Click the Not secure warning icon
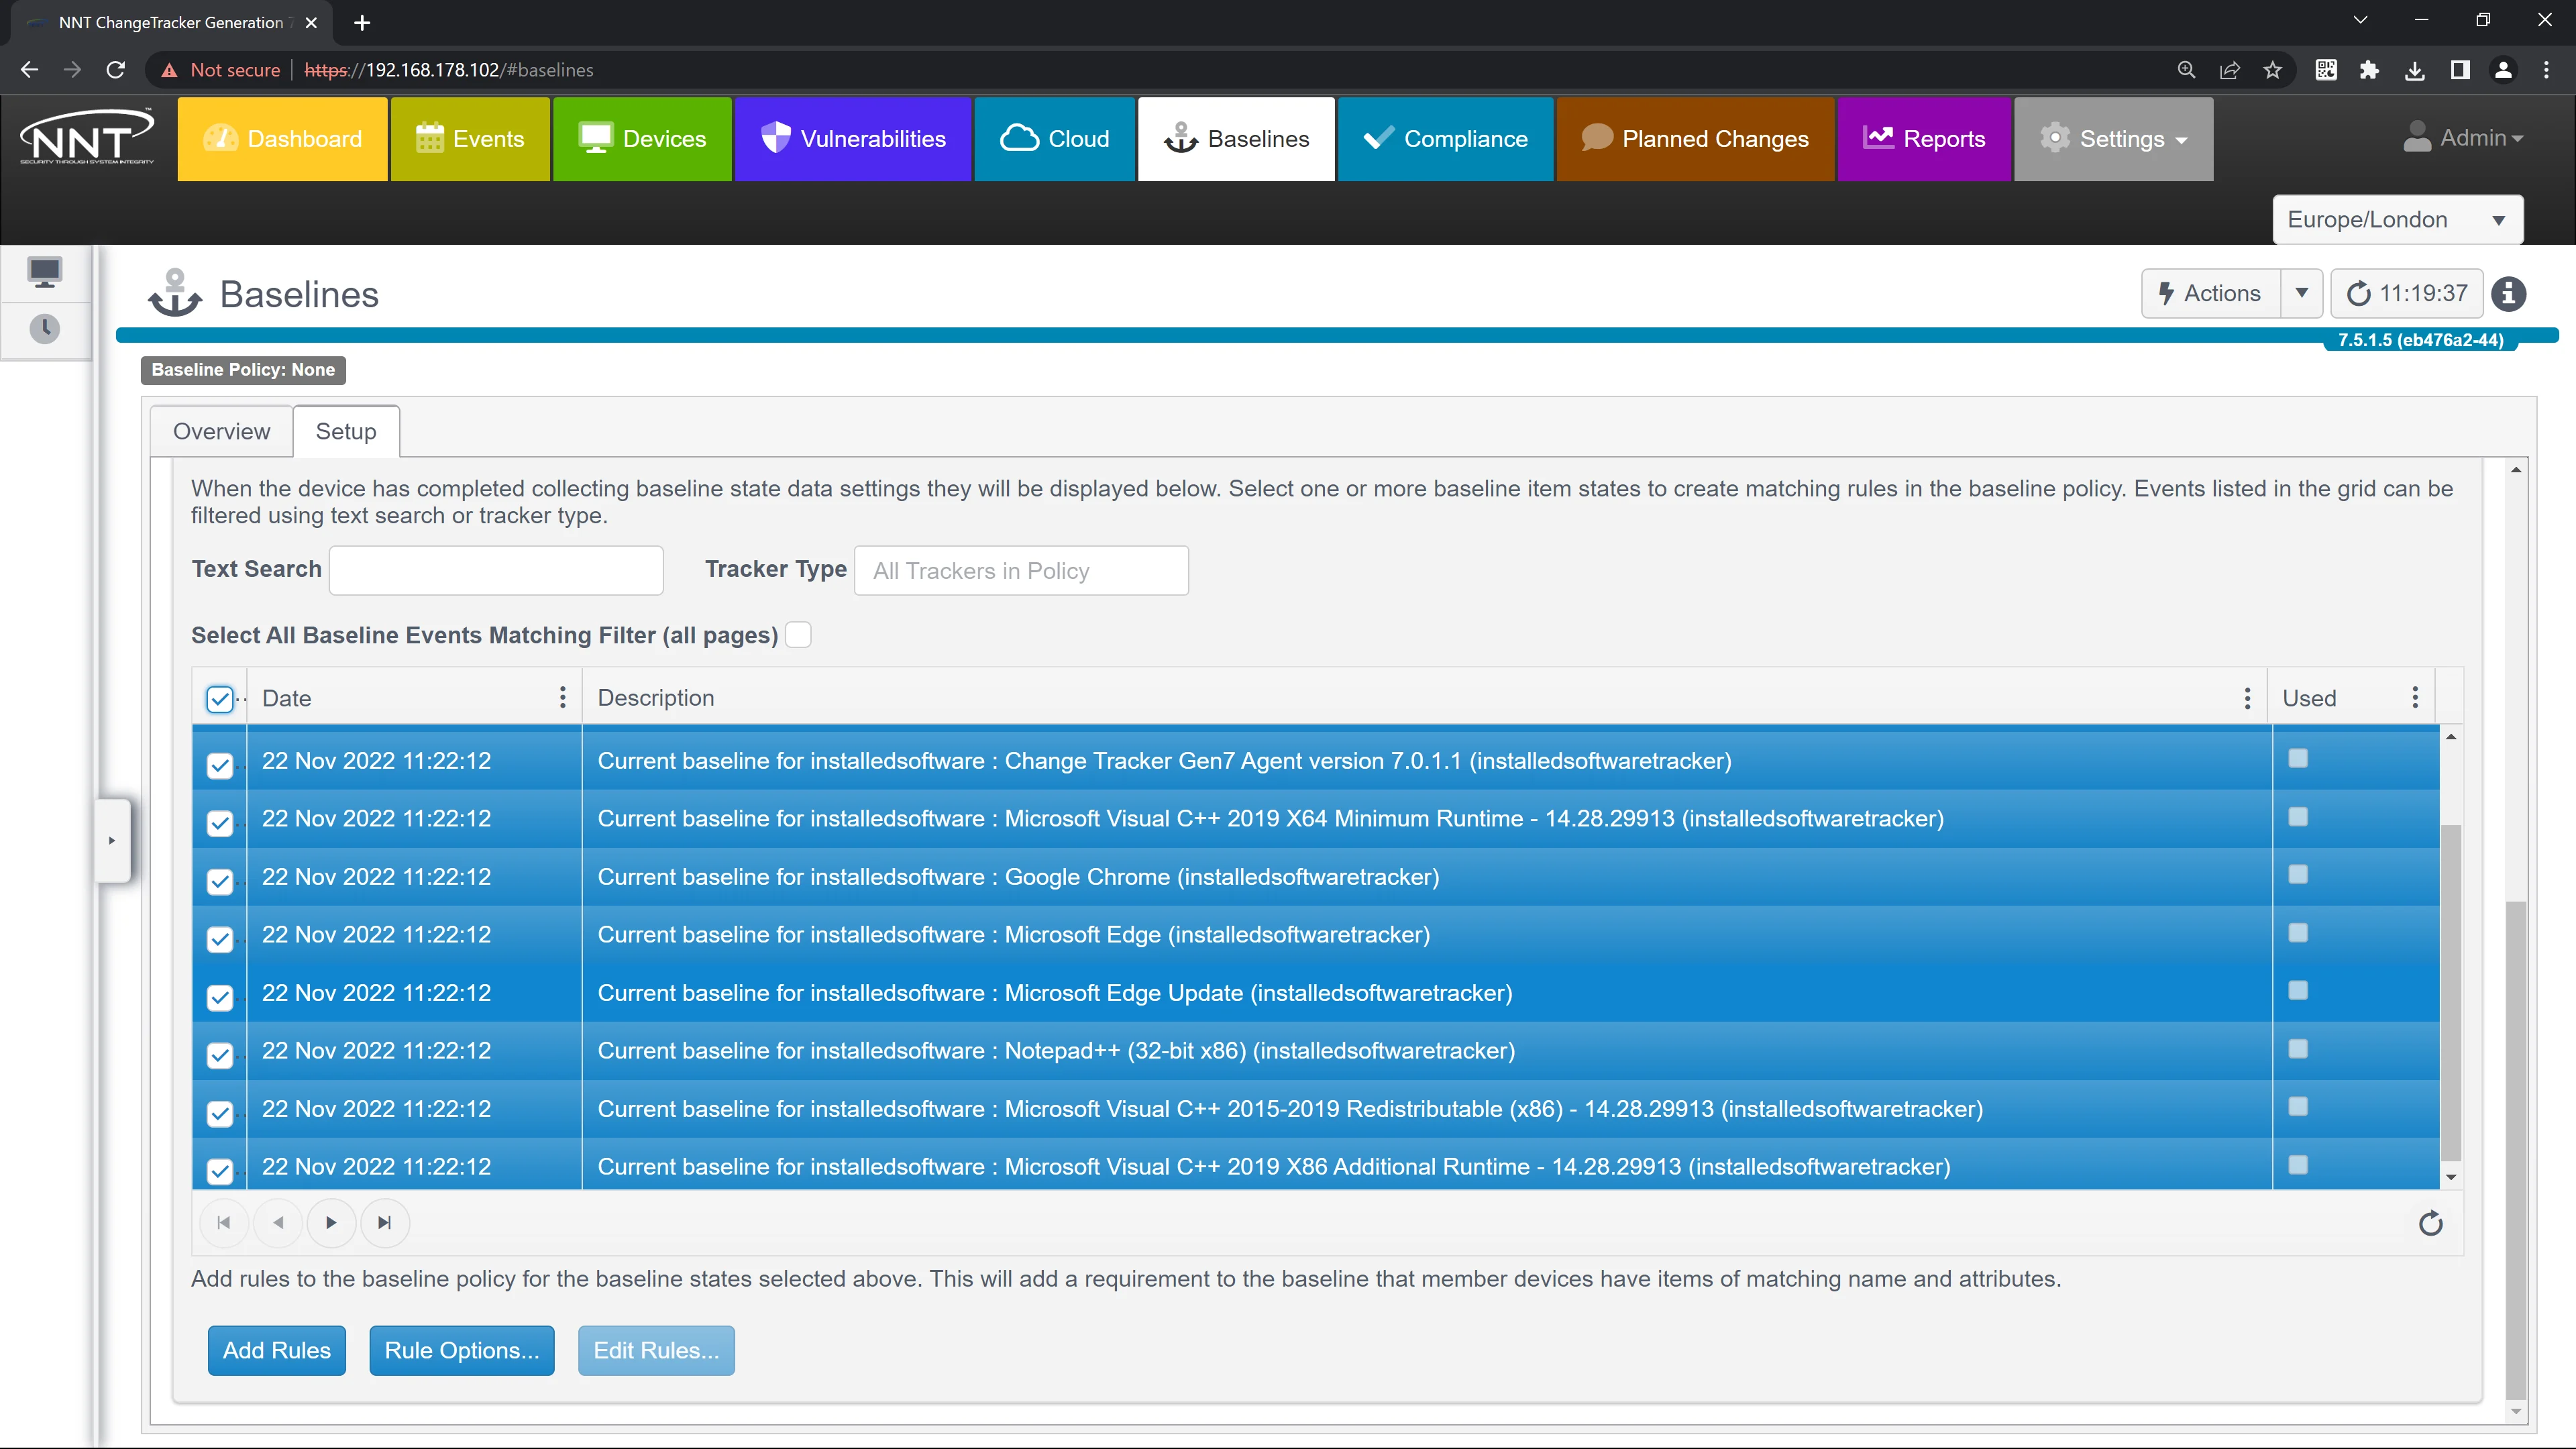The image size is (2576, 1449). pyautogui.click(x=169, y=70)
